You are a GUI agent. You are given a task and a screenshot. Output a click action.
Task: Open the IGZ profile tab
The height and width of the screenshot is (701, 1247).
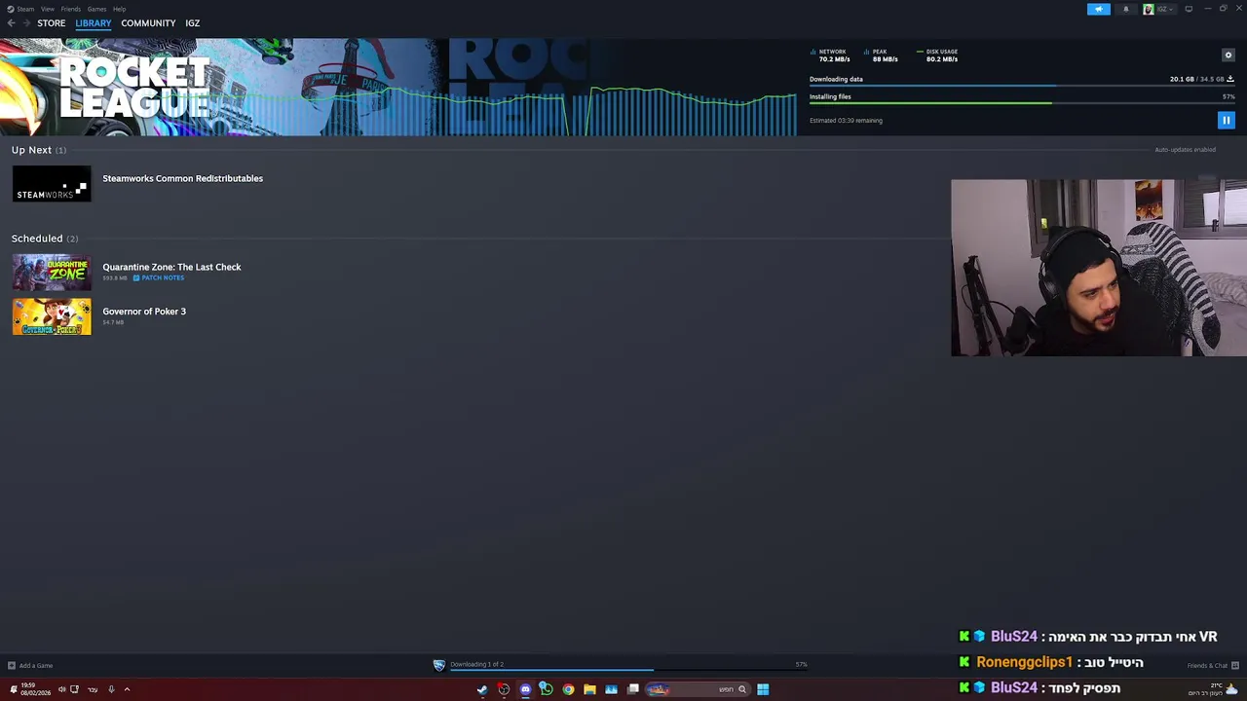(193, 22)
